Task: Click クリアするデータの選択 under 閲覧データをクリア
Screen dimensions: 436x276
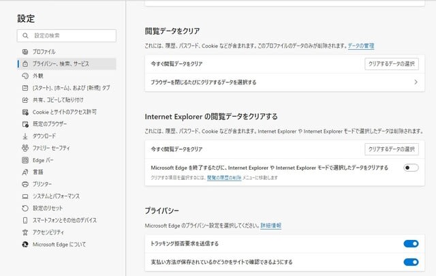Action: click(x=392, y=64)
